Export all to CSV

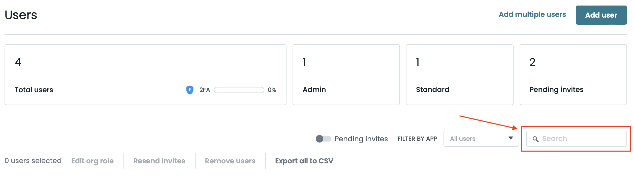(x=304, y=161)
